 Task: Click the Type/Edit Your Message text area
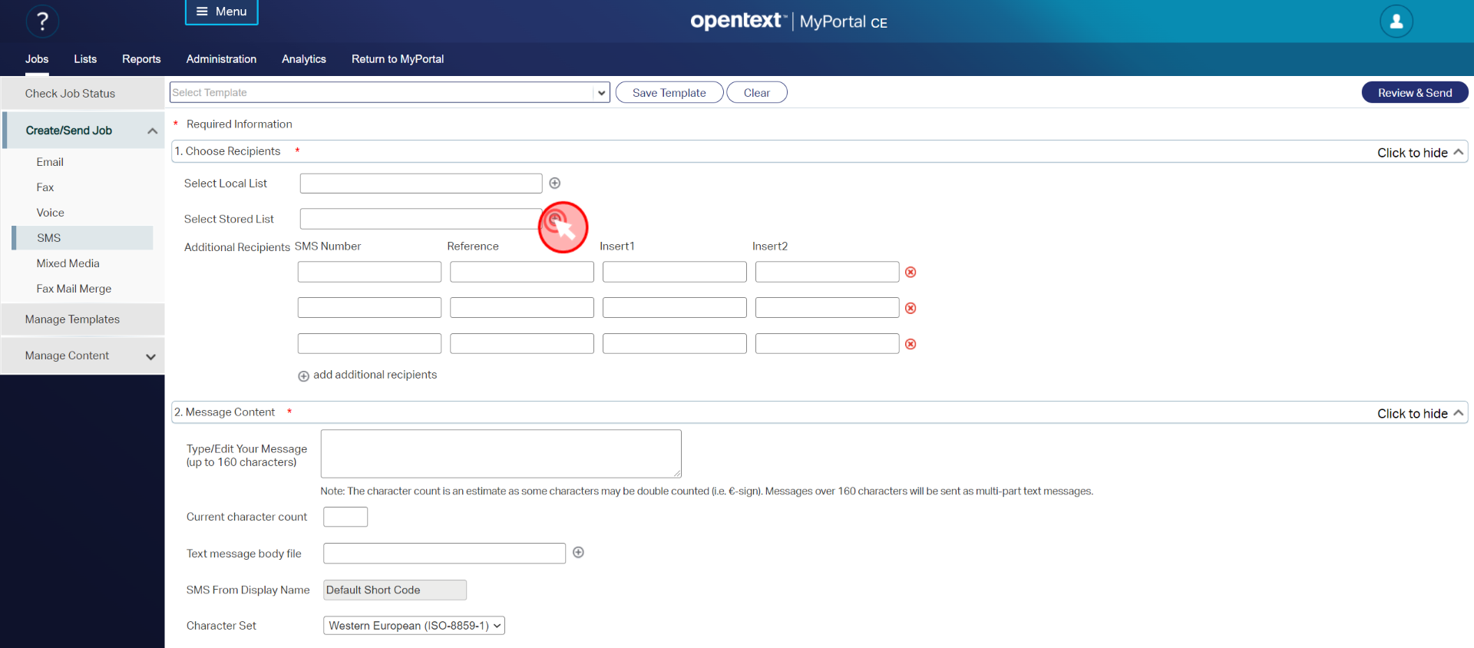pos(501,454)
